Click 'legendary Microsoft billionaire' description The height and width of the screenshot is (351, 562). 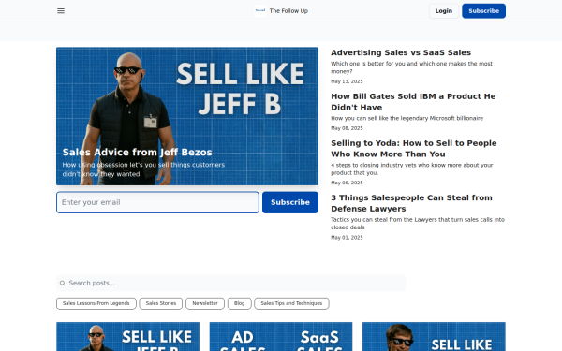407,118
